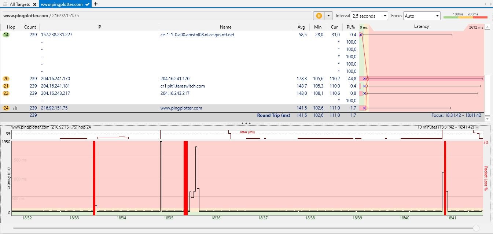493x234 pixels.
Task: Click the 44,8 packet loss value for hop 20
Action: point(352,79)
